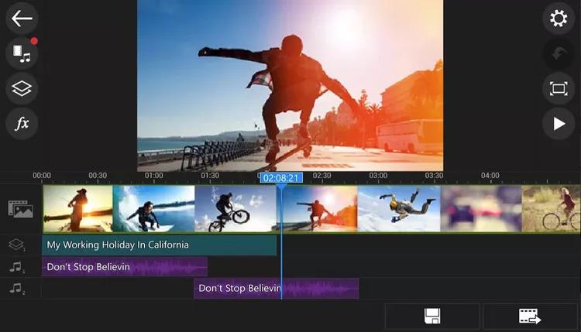The image size is (581, 332).
Task: Select the BMX bike jump clip
Action: tap(235, 209)
